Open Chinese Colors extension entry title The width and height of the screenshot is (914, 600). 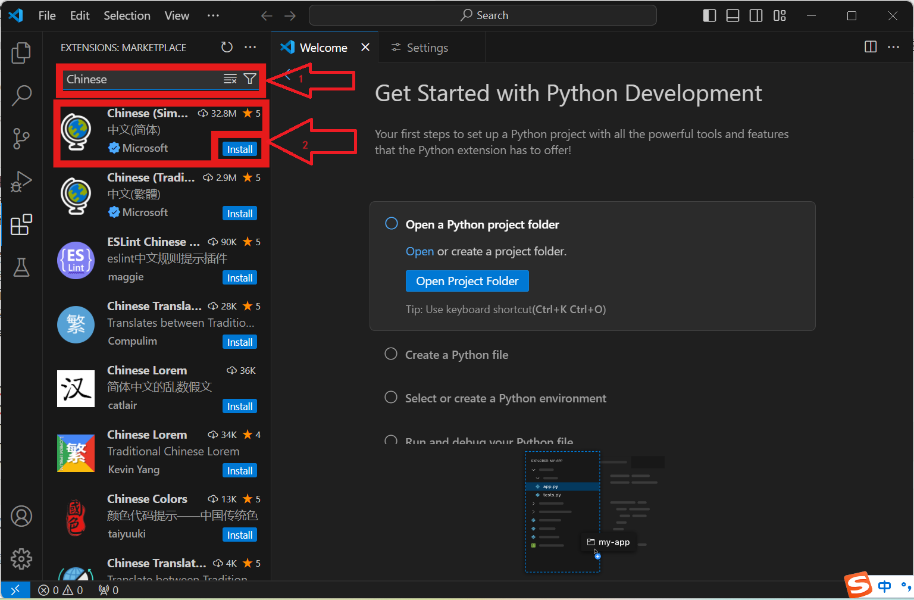pyautogui.click(x=147, y=499)
